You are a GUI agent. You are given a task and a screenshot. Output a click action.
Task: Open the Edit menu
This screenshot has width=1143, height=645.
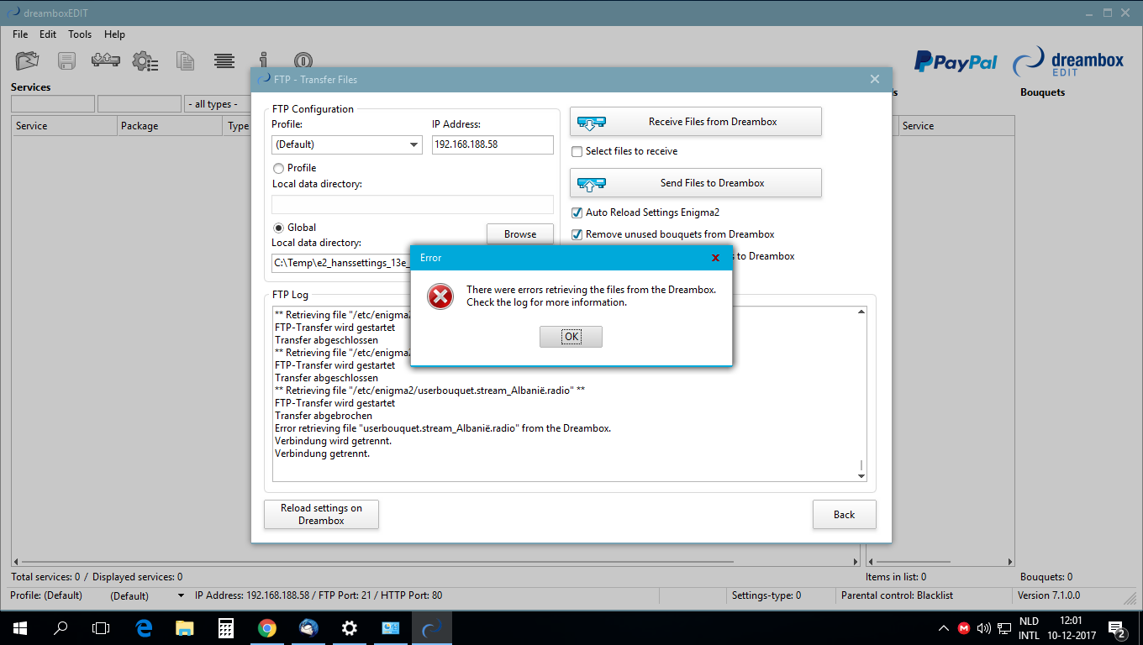click(48, 34)
